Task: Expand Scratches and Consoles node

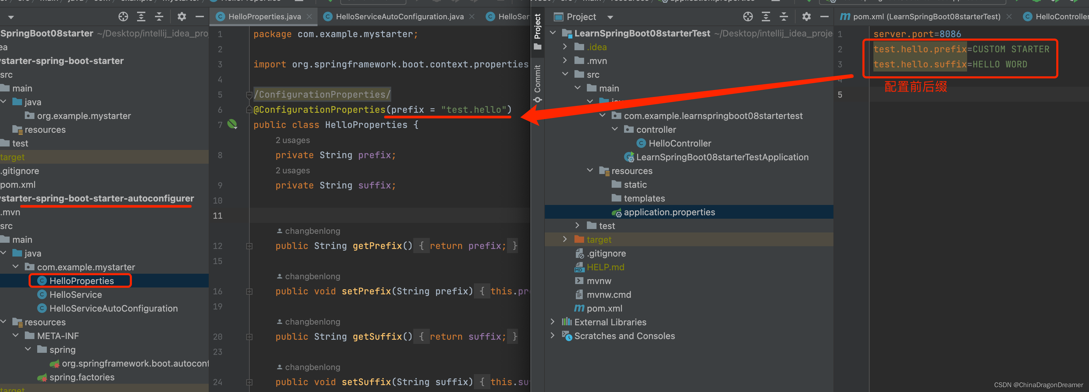Action: pos(552,336)
